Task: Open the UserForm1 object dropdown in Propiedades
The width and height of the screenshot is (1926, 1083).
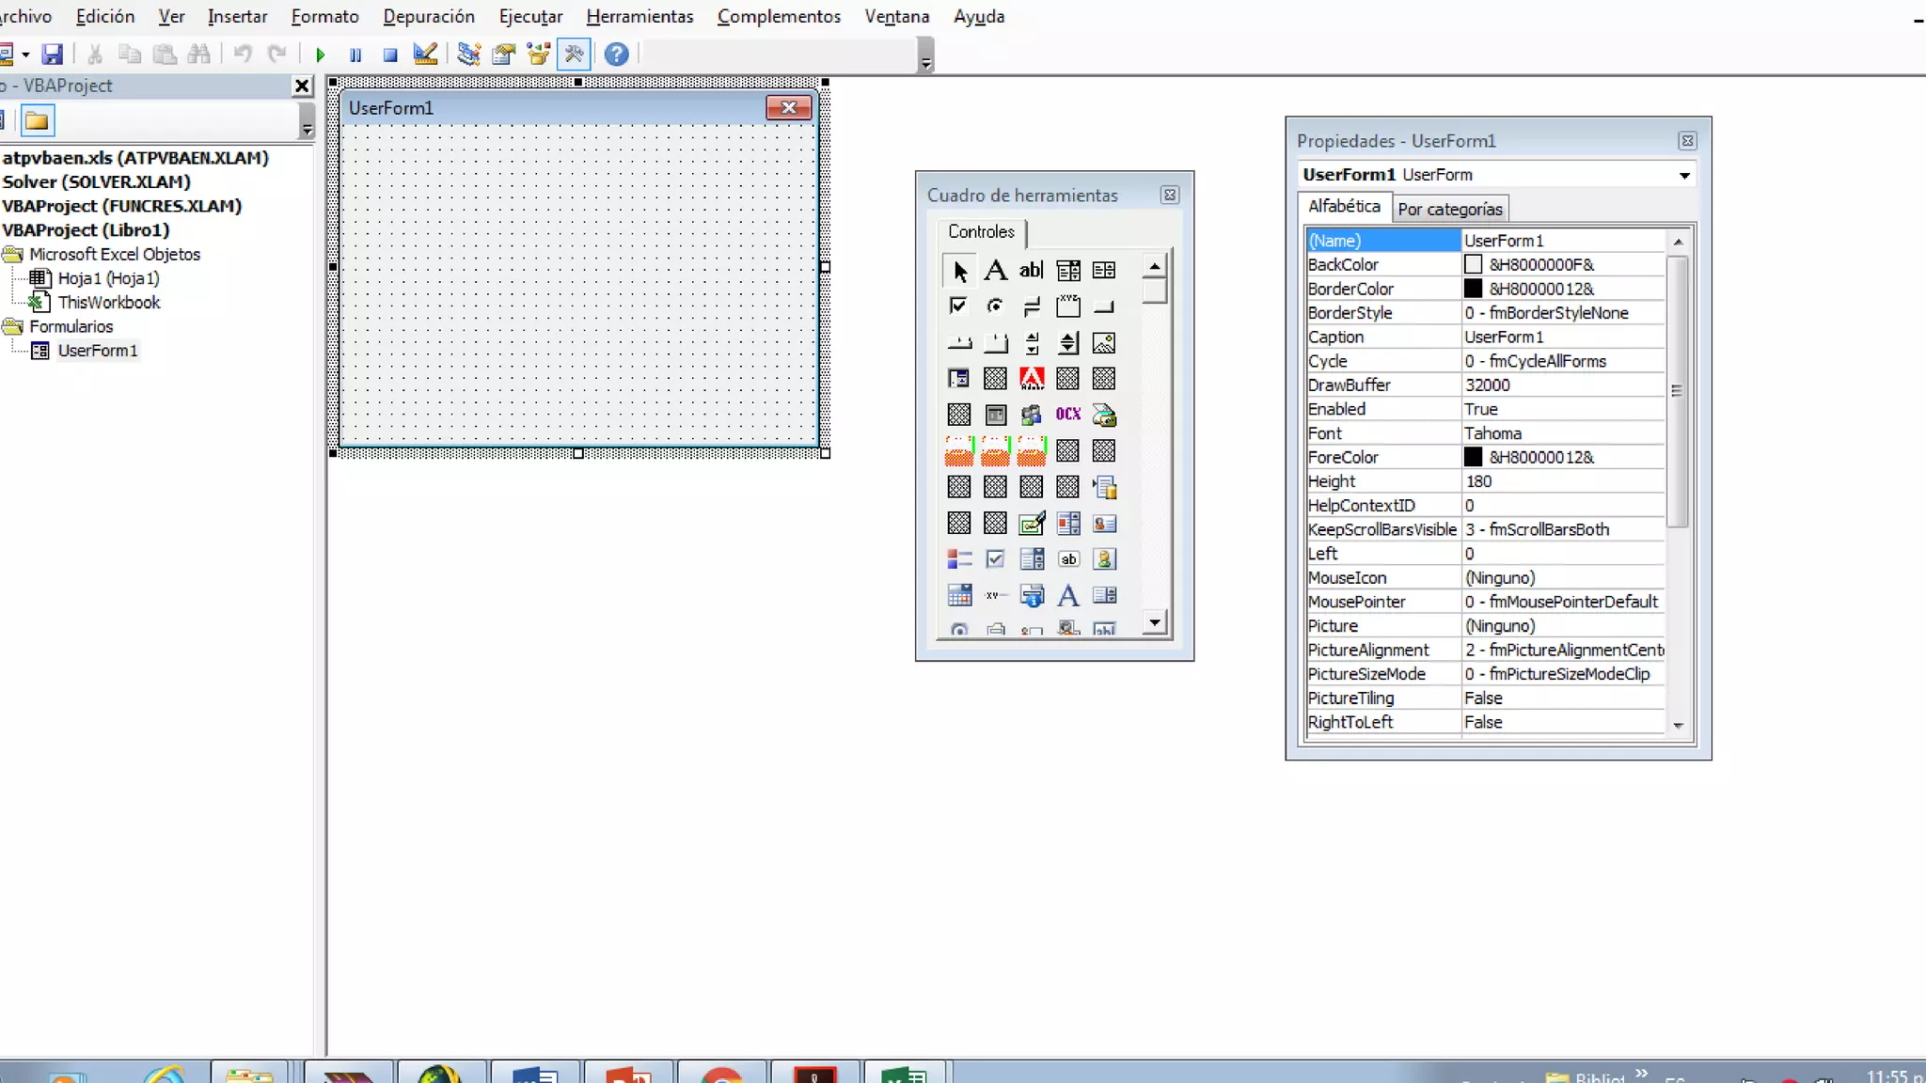Action: pos(1684,175)
